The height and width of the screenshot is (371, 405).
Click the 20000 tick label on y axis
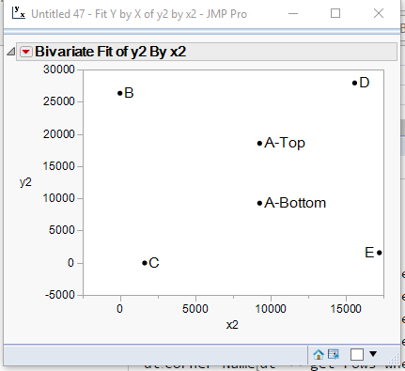[59, 134]
